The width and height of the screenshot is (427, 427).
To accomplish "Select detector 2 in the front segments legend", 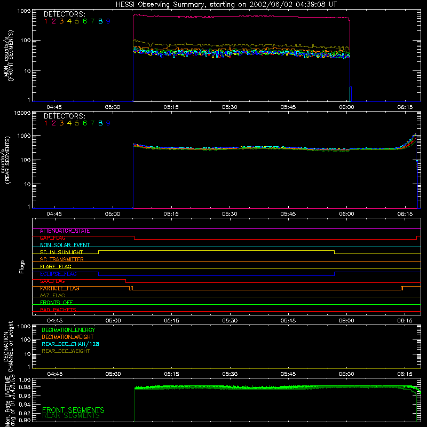I will (x=54, y=21).
